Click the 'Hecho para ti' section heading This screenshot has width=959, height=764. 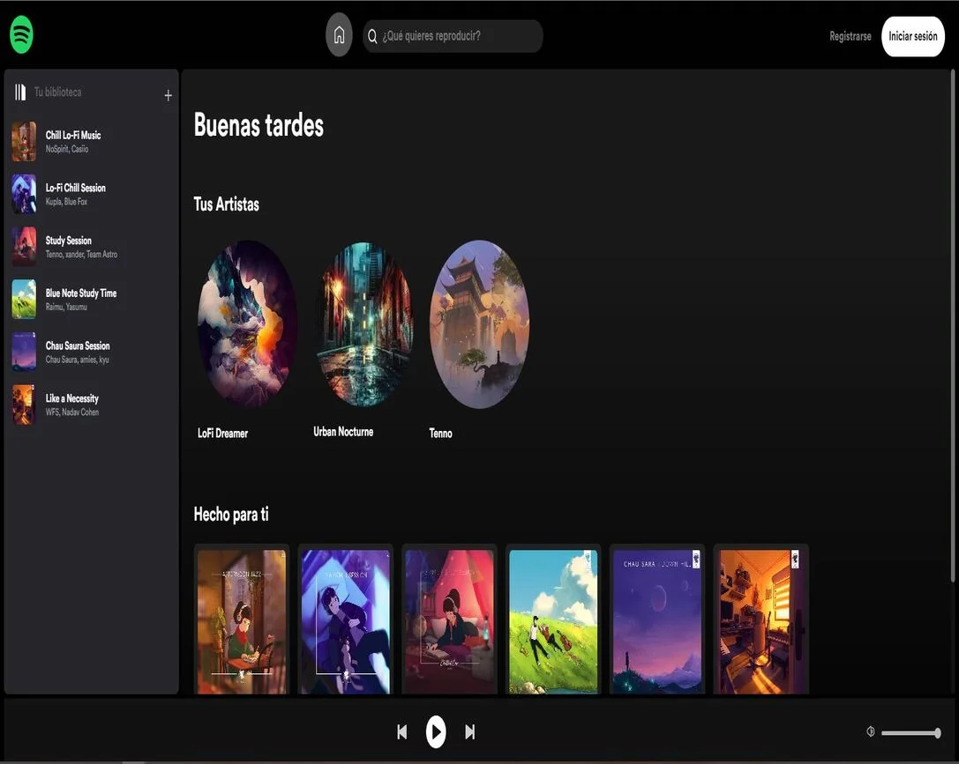(x=231, y=515)
